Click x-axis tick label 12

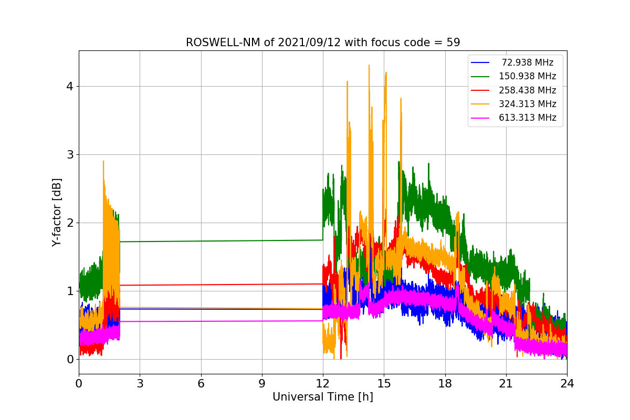pyautogui.click(x=323, y=383)
